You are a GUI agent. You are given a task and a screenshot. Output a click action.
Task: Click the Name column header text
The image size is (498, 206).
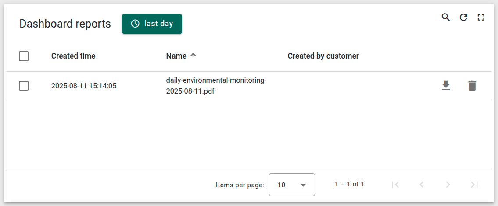pos(176,56)
